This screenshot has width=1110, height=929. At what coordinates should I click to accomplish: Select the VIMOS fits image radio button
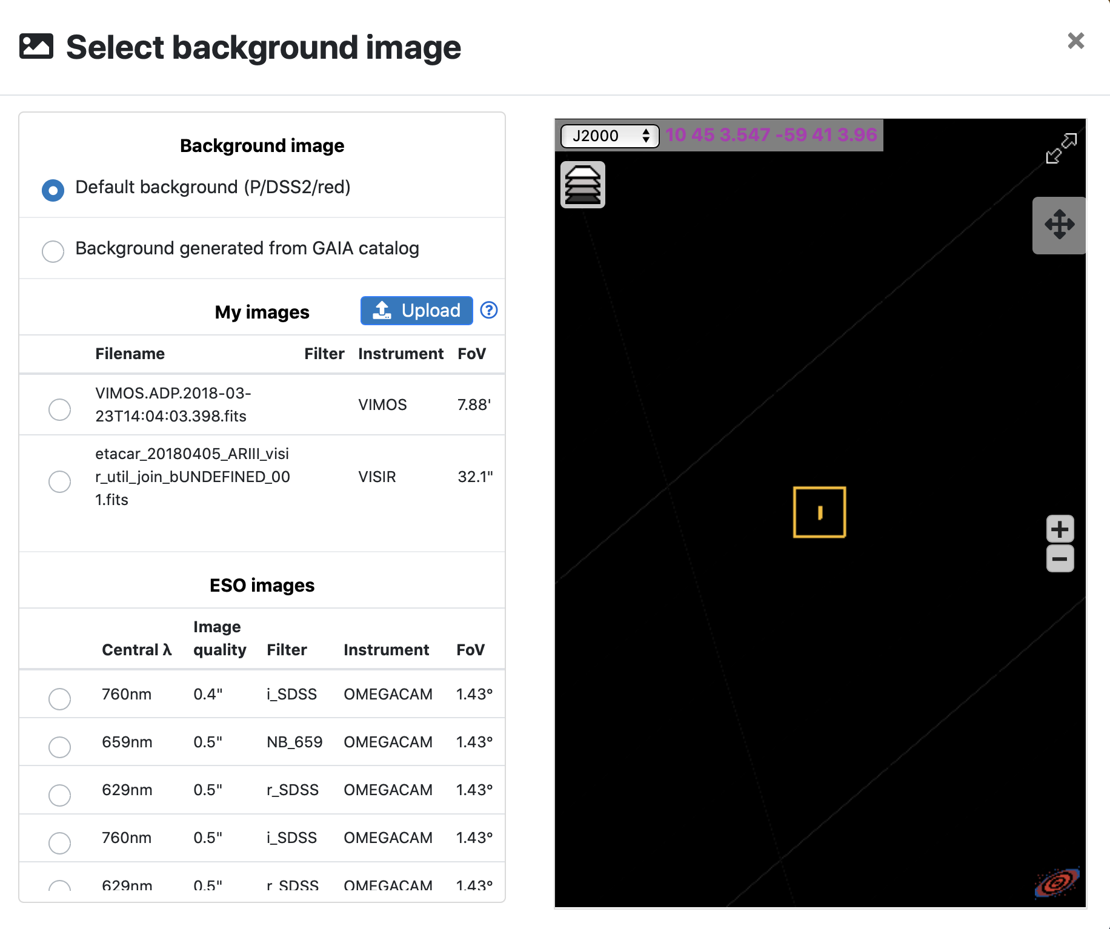pos(59,409)
